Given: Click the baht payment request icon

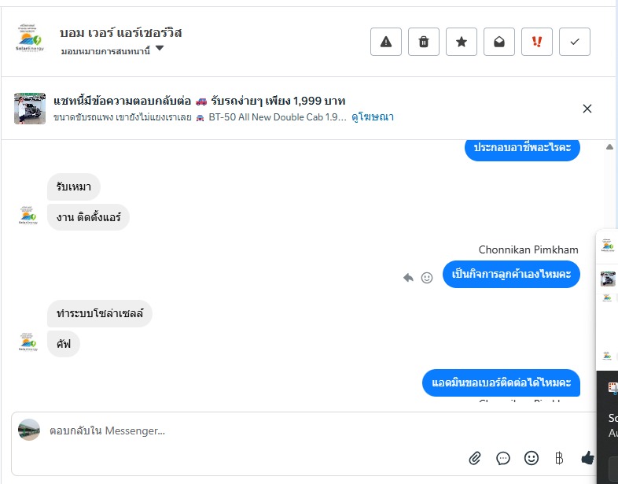Looking at the screenshot, I should coord(559,458).
